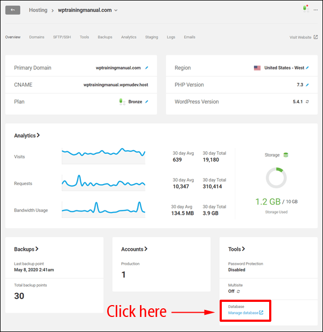Open the Backups card heading
The image size is (323, 332).
[26, 249]
